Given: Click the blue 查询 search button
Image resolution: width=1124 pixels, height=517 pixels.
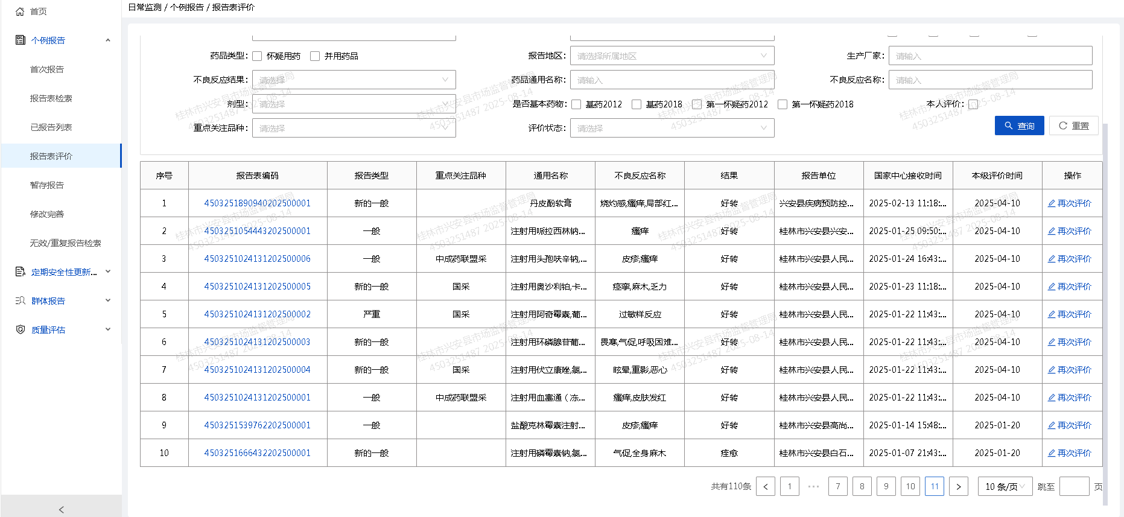Looking at the screenshot, I should coord(1019,125).
